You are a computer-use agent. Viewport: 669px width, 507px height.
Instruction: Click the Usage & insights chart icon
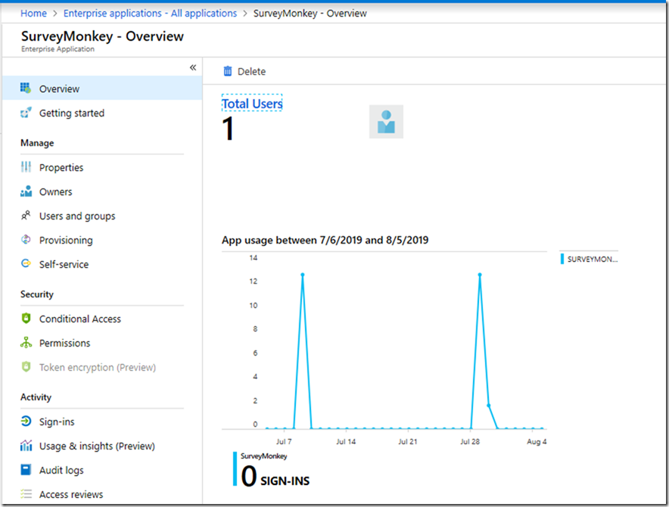[26, 446]
